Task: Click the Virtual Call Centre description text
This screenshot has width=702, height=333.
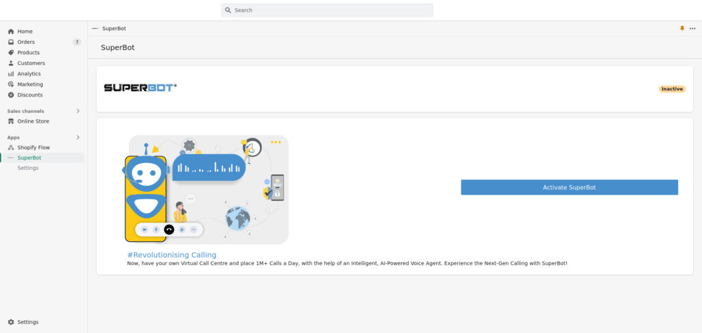Action: [347, 264]
